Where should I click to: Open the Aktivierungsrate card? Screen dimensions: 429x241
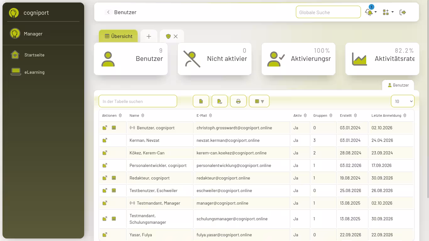pyautogui.click(x=298, y=59)
